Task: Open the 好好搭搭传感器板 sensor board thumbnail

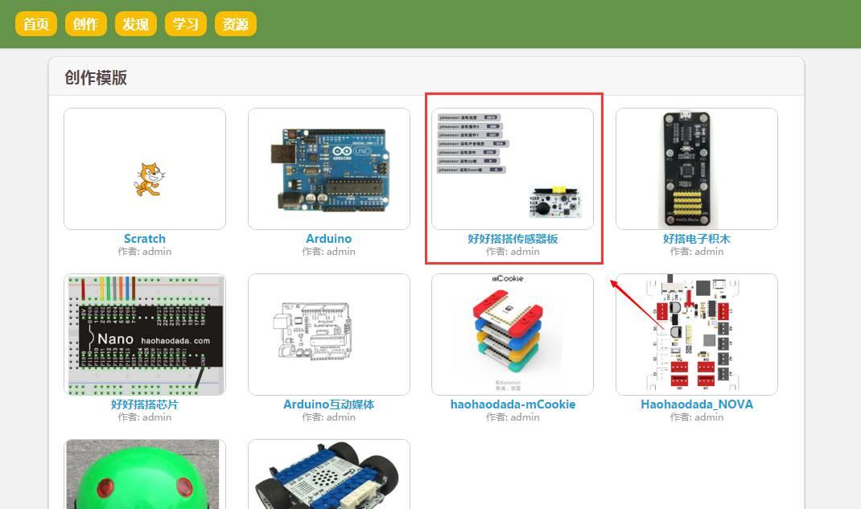Action: coord(513,168)
